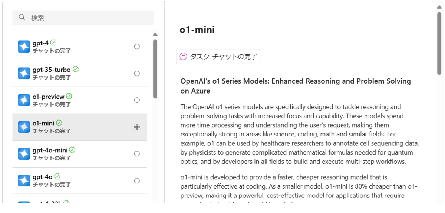This screenshot has height=213, width=445.
Task: Click the 検索 search input field
Action: (83, 18)
